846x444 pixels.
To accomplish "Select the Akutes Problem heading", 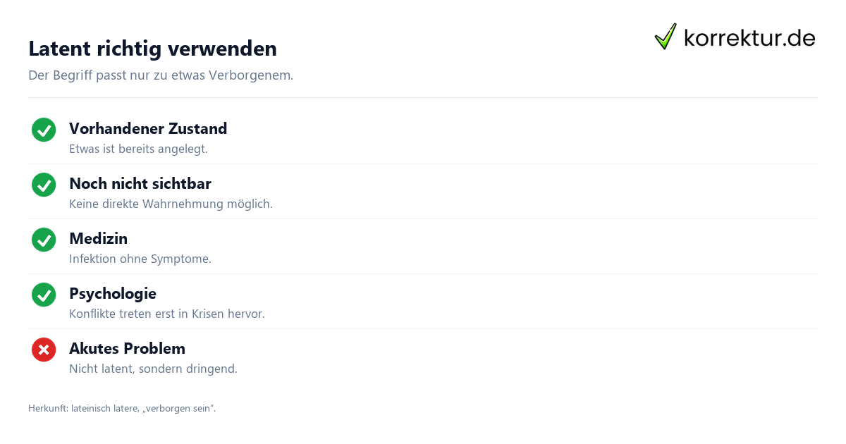I will pos(127,349).
